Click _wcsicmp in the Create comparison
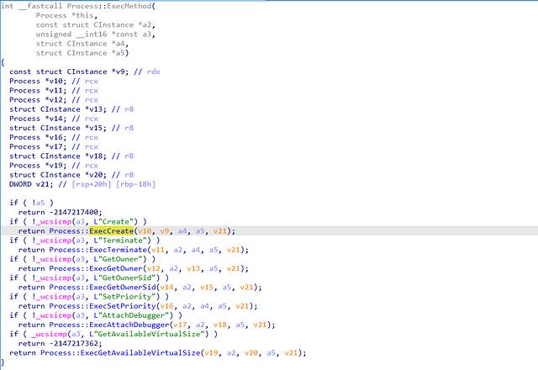This screenshot has width=538, height=370. pos(54,222)
